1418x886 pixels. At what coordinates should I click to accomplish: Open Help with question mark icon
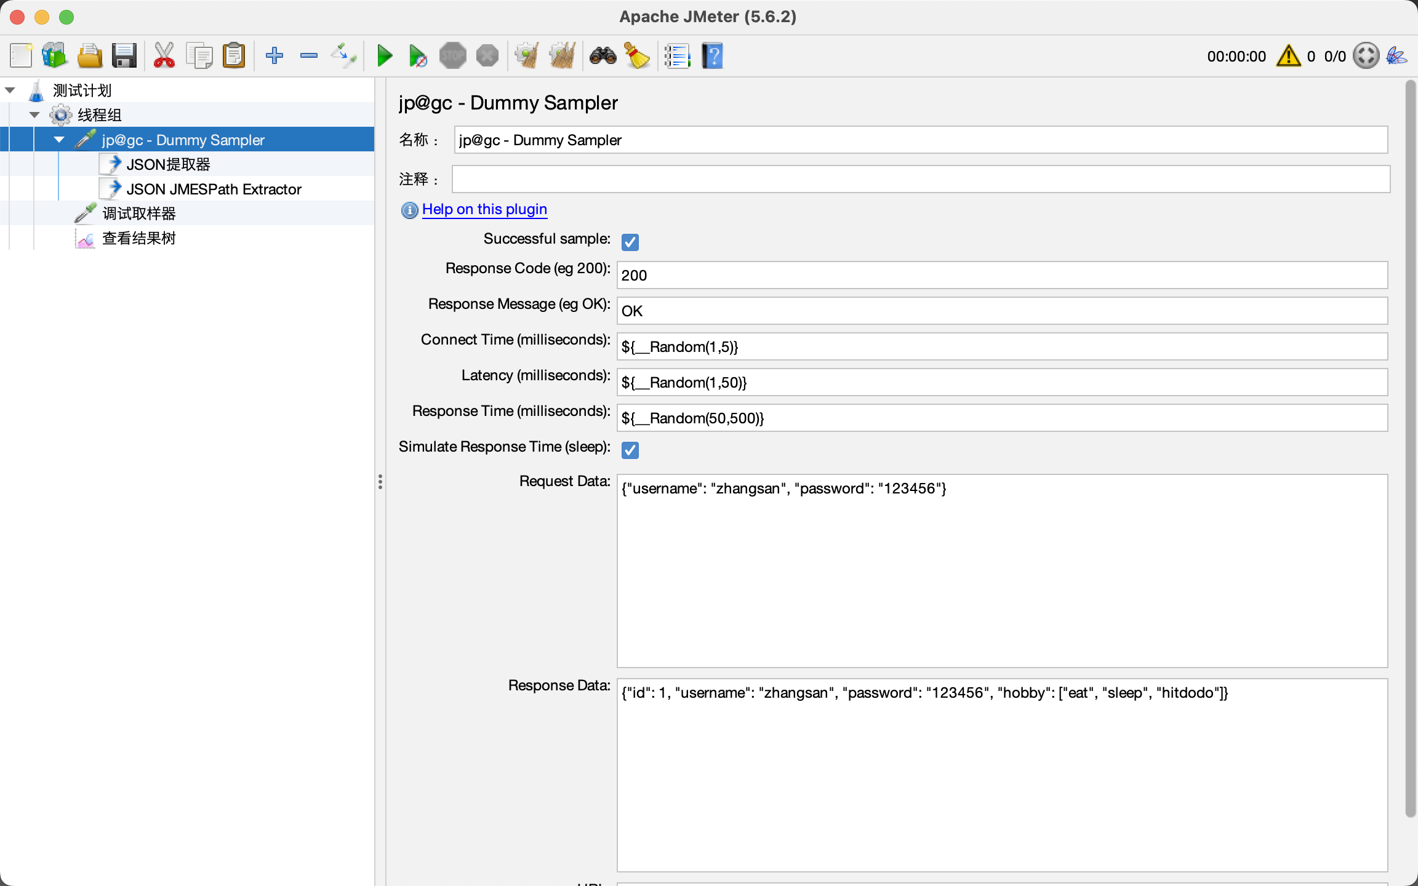coord(712,56)
